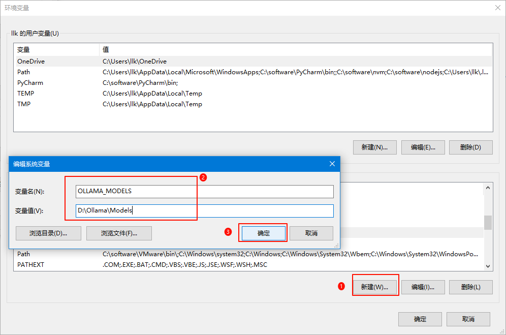This screenshot has width=506, height=335.
Task: Click 新建(W)... for system variables
Action: coord(374,287)
